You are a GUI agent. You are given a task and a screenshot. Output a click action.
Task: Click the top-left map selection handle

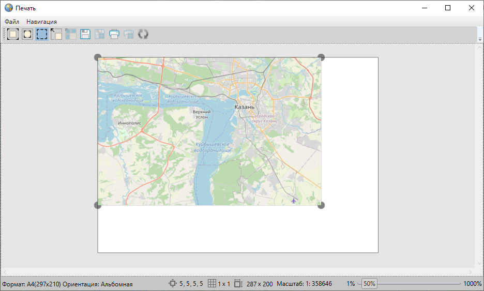(98, 57)
